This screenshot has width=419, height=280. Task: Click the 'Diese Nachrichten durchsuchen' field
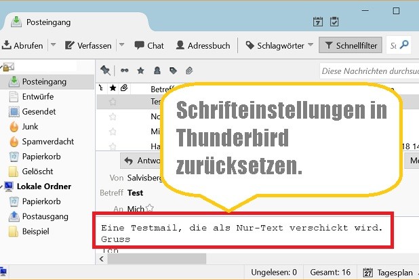pyautogui.click(x=370, y=71)
